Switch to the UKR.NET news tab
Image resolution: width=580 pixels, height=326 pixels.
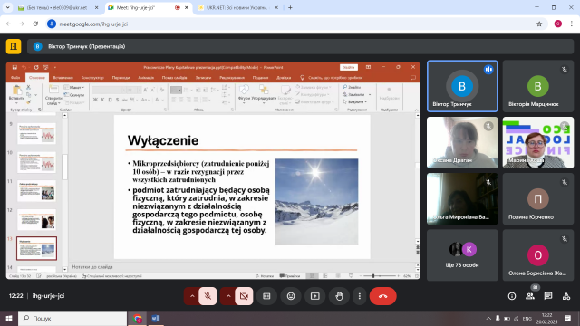[237, 7]
